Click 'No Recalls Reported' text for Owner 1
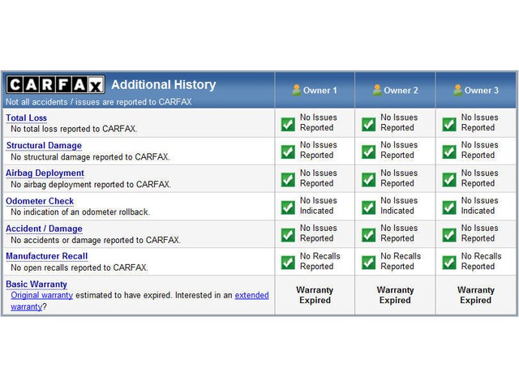Screen dimensions: 519x389 320,261
